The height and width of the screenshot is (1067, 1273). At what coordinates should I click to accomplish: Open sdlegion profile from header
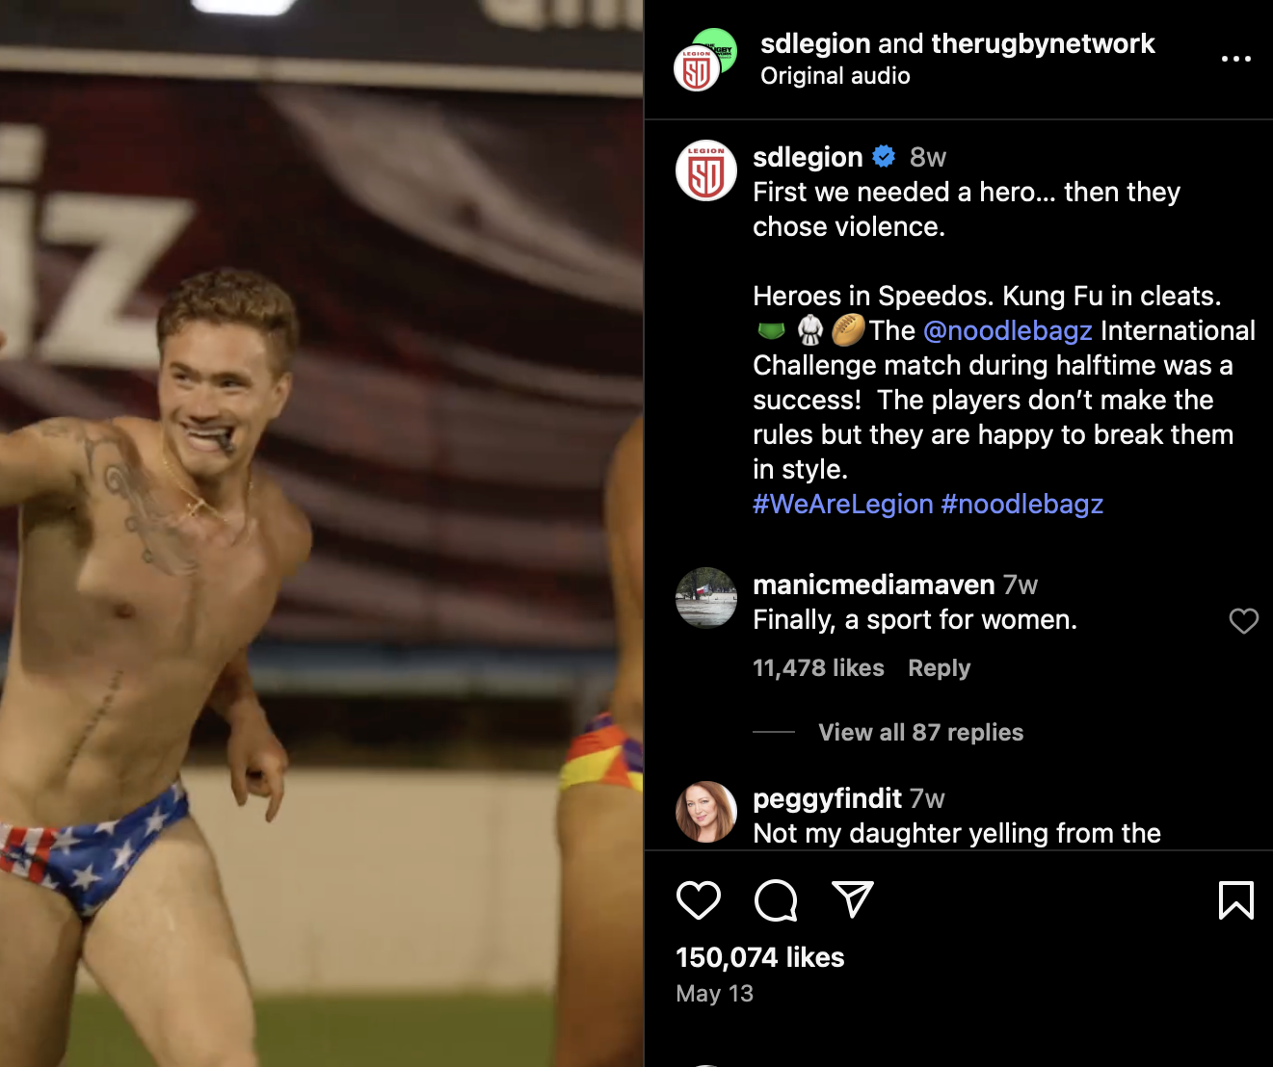[815, 43]
